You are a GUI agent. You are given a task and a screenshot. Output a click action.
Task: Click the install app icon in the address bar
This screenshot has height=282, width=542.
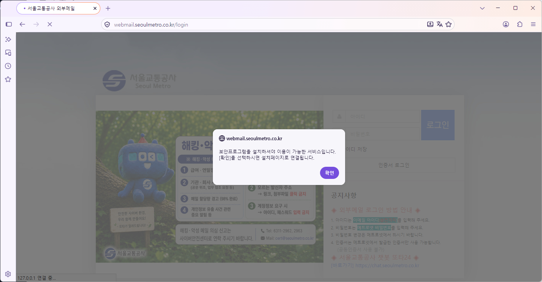click(430, 24)
